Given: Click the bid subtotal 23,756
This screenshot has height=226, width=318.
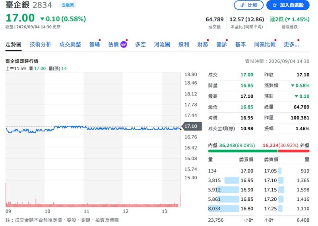Looking at the screenshot, I should [216, 220].
